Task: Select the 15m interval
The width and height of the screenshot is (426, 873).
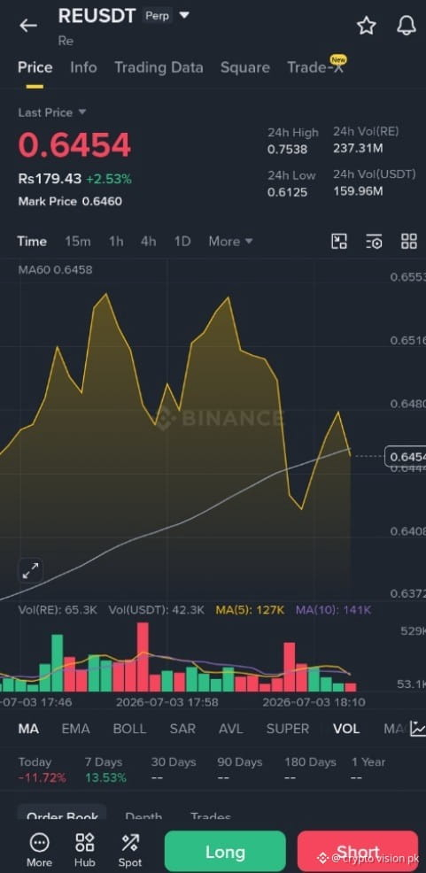Action: 77,241
